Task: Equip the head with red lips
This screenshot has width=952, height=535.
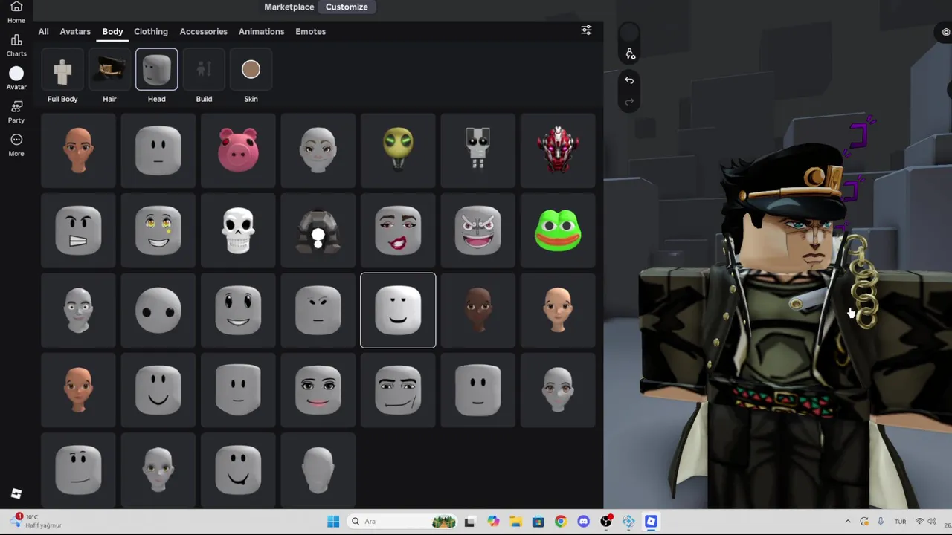Action: [x=398, y=230]
